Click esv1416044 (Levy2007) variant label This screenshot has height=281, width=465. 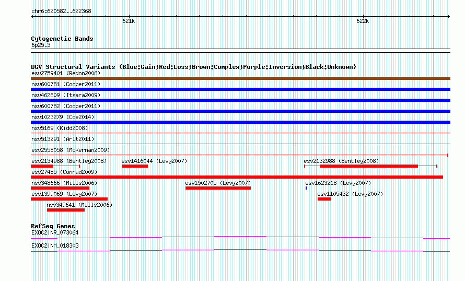click(154, 161)
